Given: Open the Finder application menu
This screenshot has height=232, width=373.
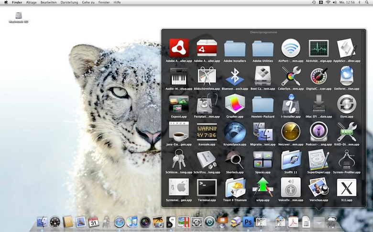Looking at the screenshot, I should pyautogui.click(x=17, y=2).
